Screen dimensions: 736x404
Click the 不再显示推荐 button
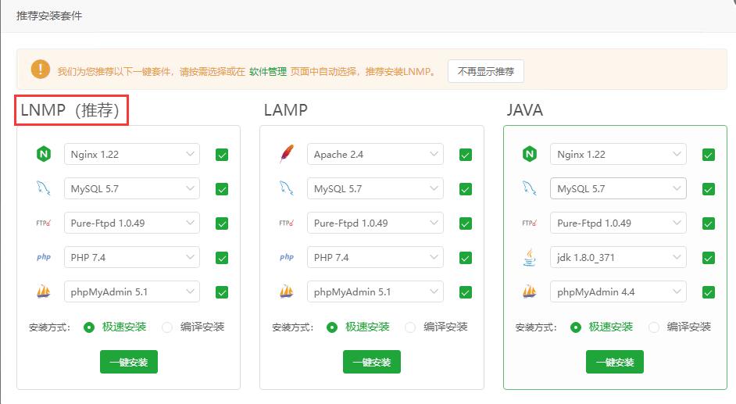(x=485, y=71)
